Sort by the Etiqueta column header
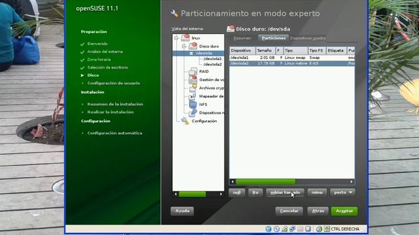Screen dimensions: 419x235 (337, 50)
